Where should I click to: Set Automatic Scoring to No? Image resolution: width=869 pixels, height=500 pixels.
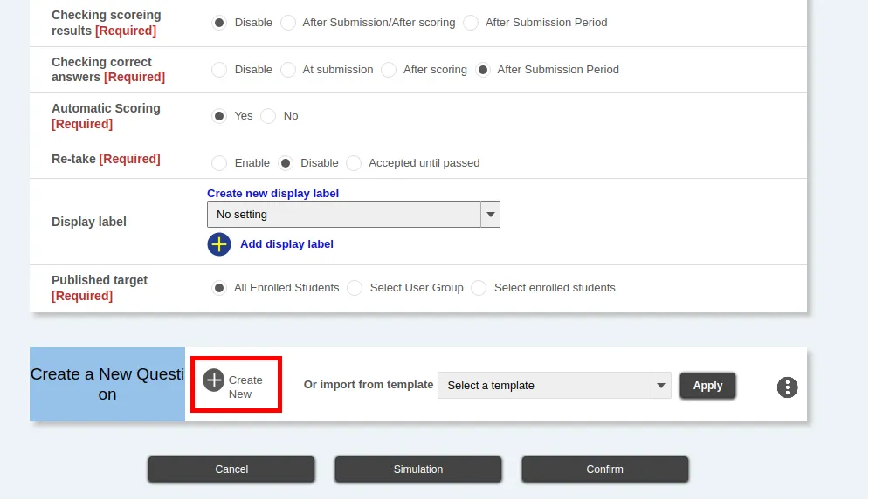point(269,116)
